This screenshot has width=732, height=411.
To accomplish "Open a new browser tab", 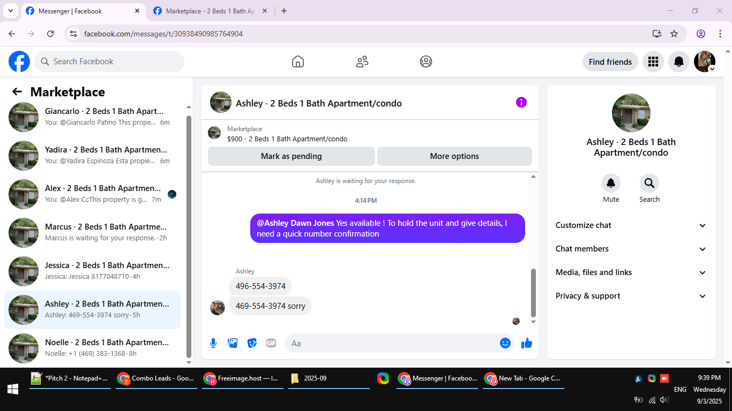I will point(284,11).
